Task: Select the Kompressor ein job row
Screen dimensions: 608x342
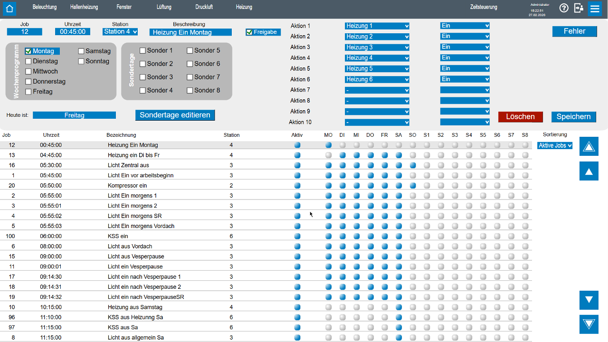Action: (127, 186)
